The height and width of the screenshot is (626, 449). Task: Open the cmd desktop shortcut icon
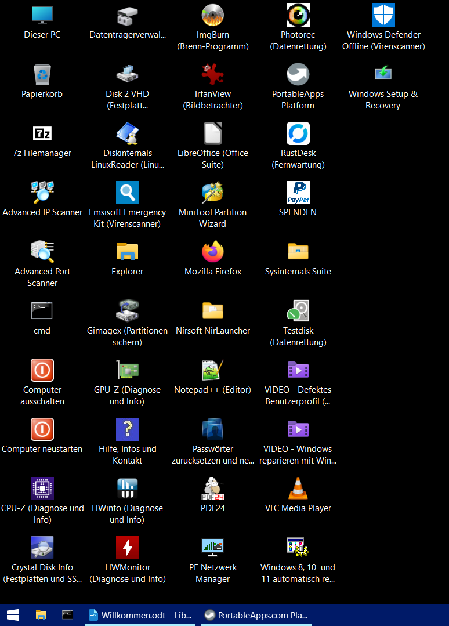click(42, 310)
